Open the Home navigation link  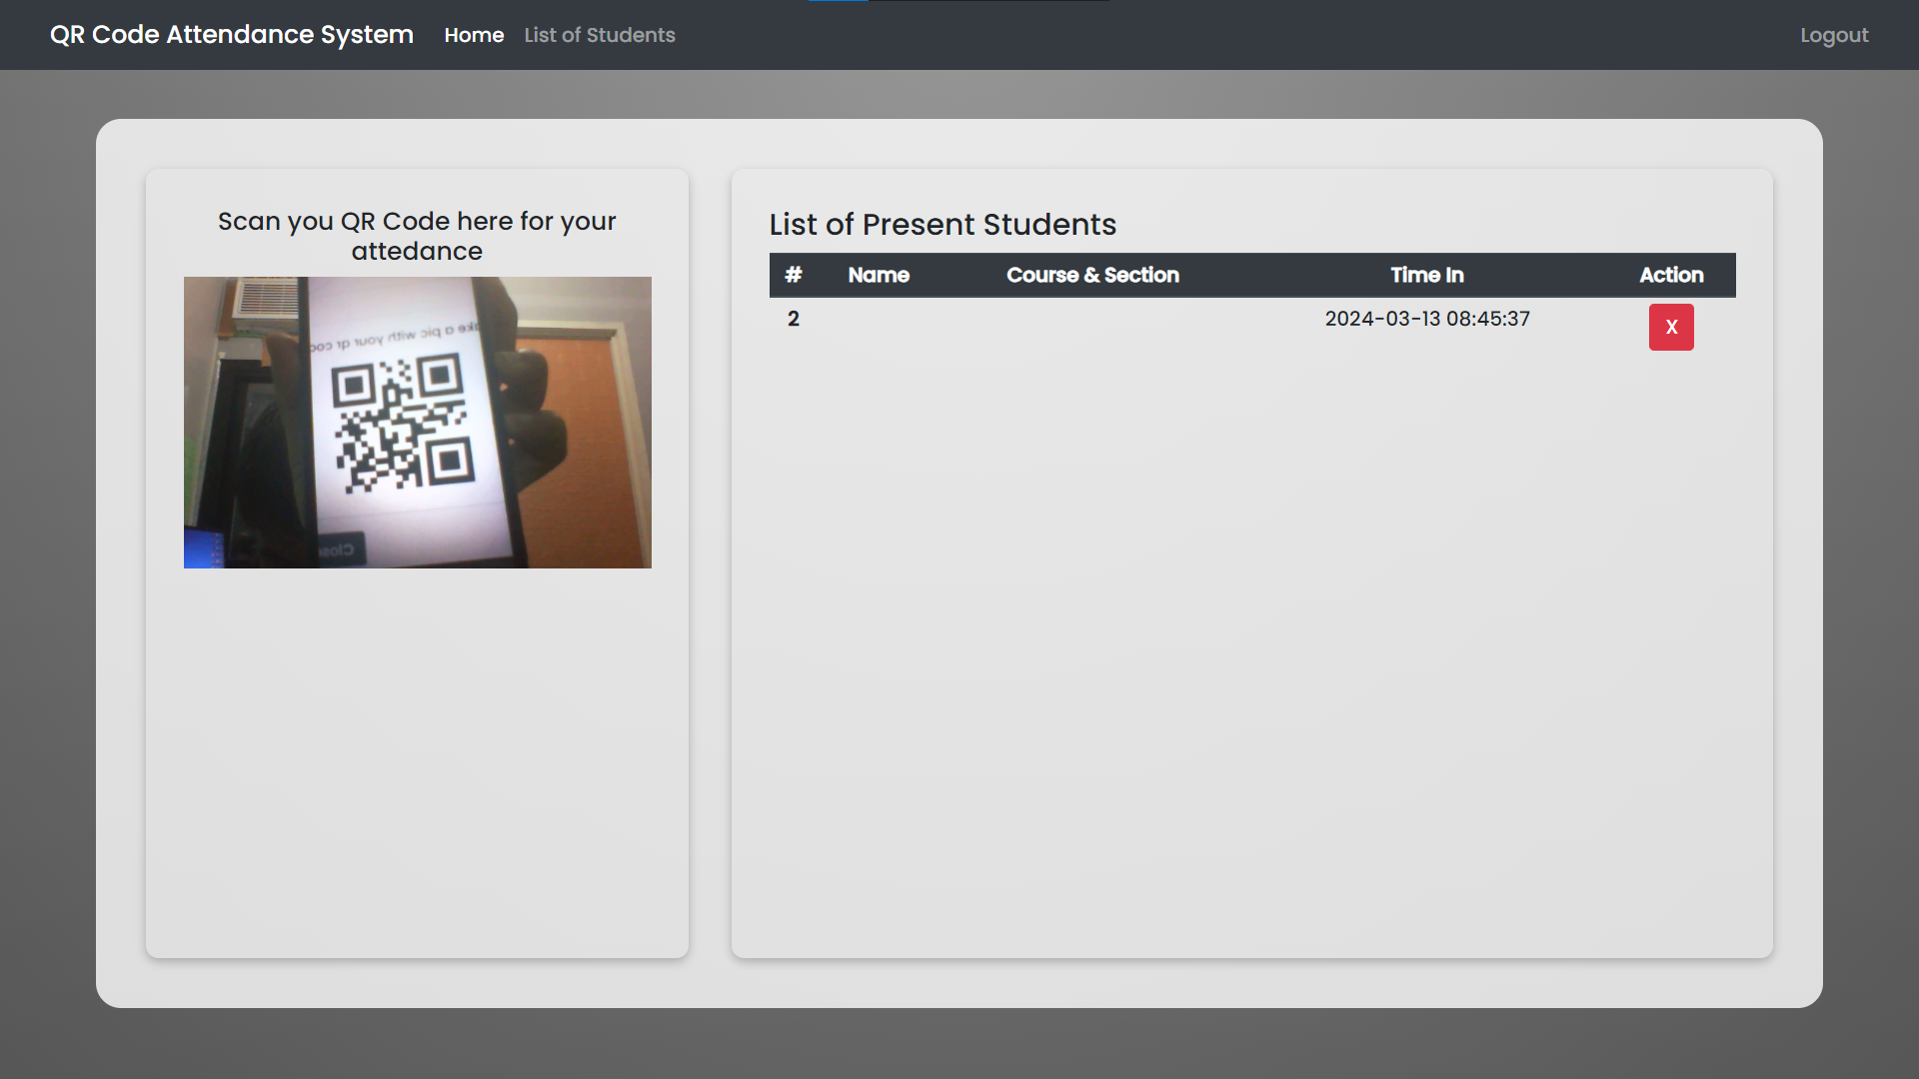coord(474,35)
